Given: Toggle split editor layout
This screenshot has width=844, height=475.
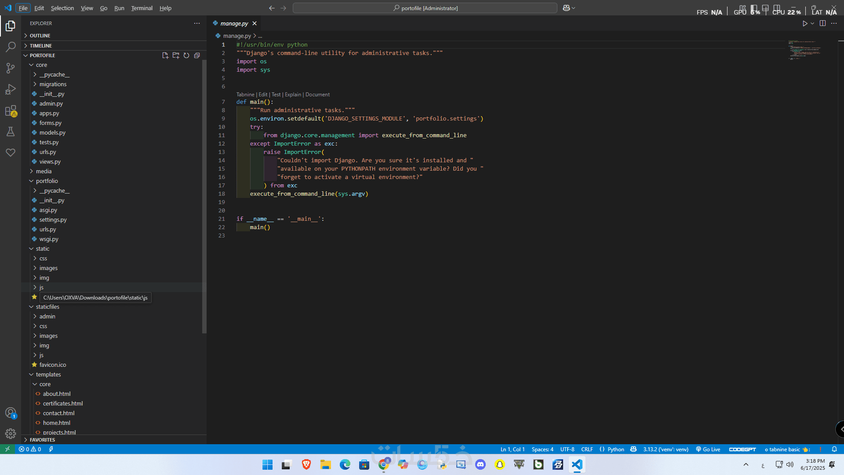Looking at the screenshot, I should tap(822, 23).
